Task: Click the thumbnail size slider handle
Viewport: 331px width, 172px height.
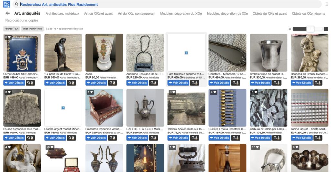Action: tap(310, 29)
